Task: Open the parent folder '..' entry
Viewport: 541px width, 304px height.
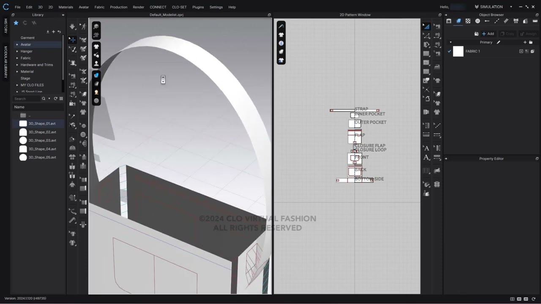Action: click(29, 115)
